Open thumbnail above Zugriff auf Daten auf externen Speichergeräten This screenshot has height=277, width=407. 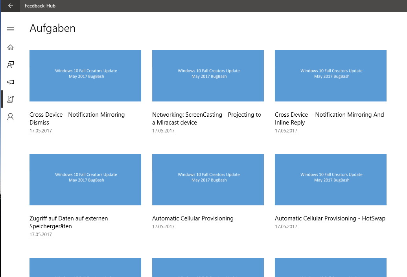[x=85, y=180]
